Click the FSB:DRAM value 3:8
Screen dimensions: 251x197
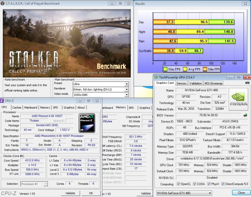point(136,141)
